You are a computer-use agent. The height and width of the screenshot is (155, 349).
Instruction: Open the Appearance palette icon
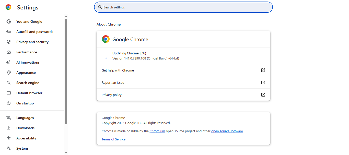tap(9, 73)
